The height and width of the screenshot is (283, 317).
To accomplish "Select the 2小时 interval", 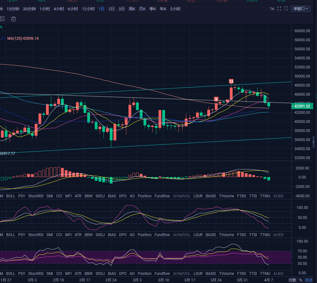I will click(x=175, y=9).
